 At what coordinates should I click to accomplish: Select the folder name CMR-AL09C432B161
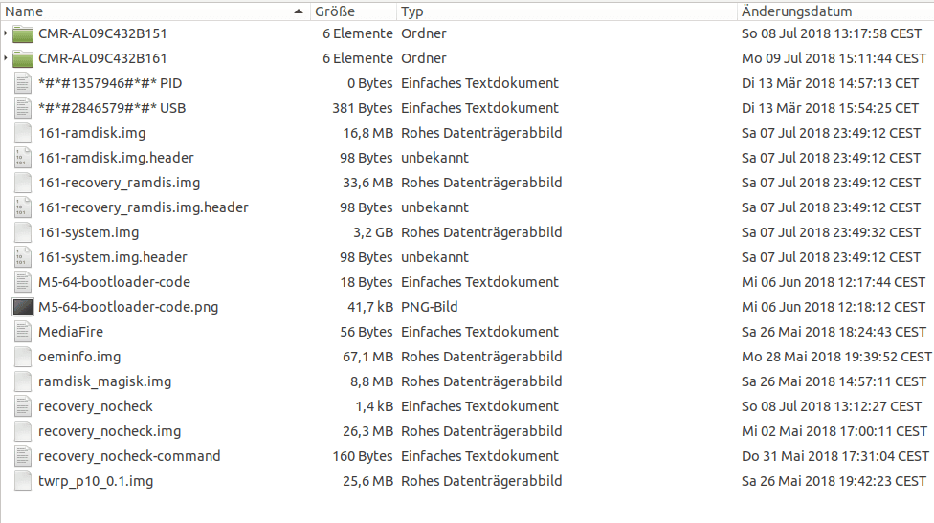click(102, 59)
